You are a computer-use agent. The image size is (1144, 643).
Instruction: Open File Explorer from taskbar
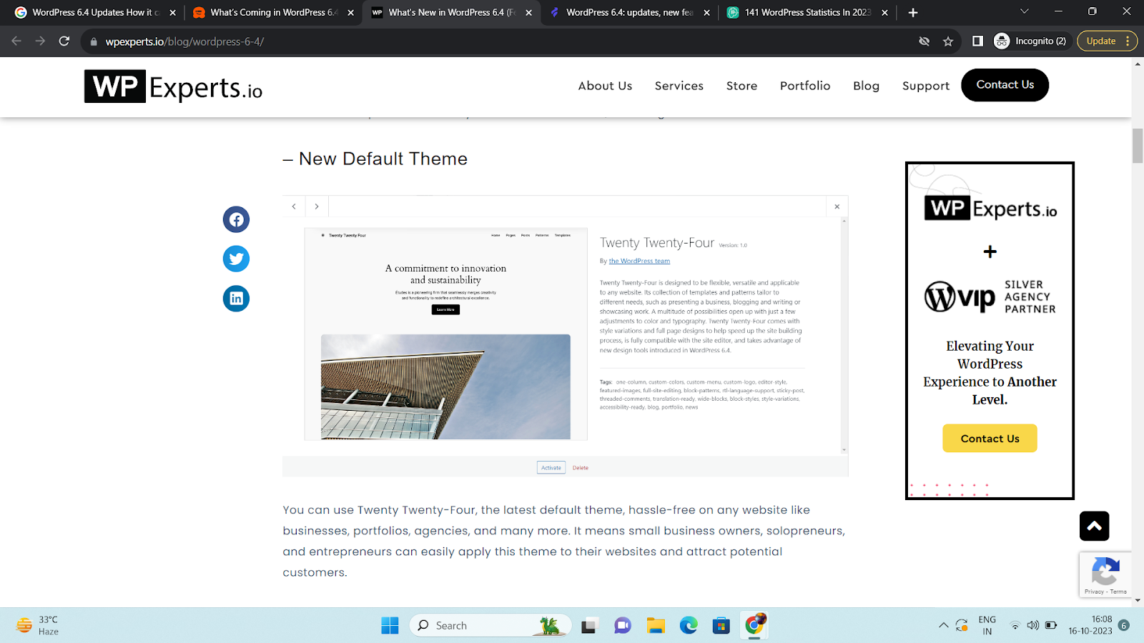coord(656,626)
